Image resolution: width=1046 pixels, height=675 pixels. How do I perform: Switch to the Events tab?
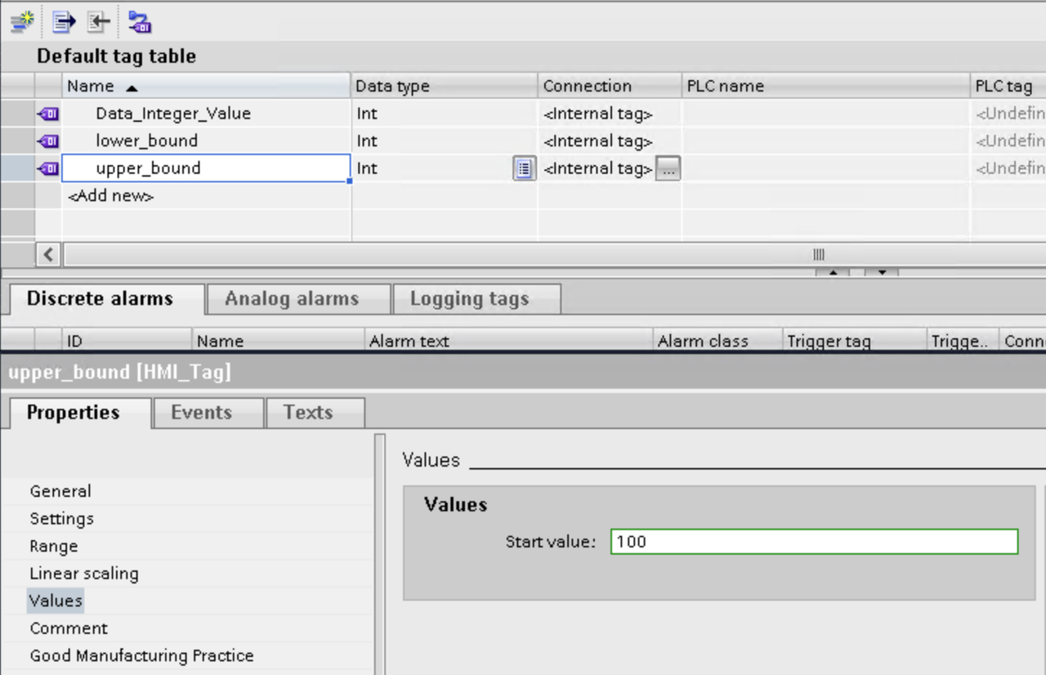pos(201,413)
